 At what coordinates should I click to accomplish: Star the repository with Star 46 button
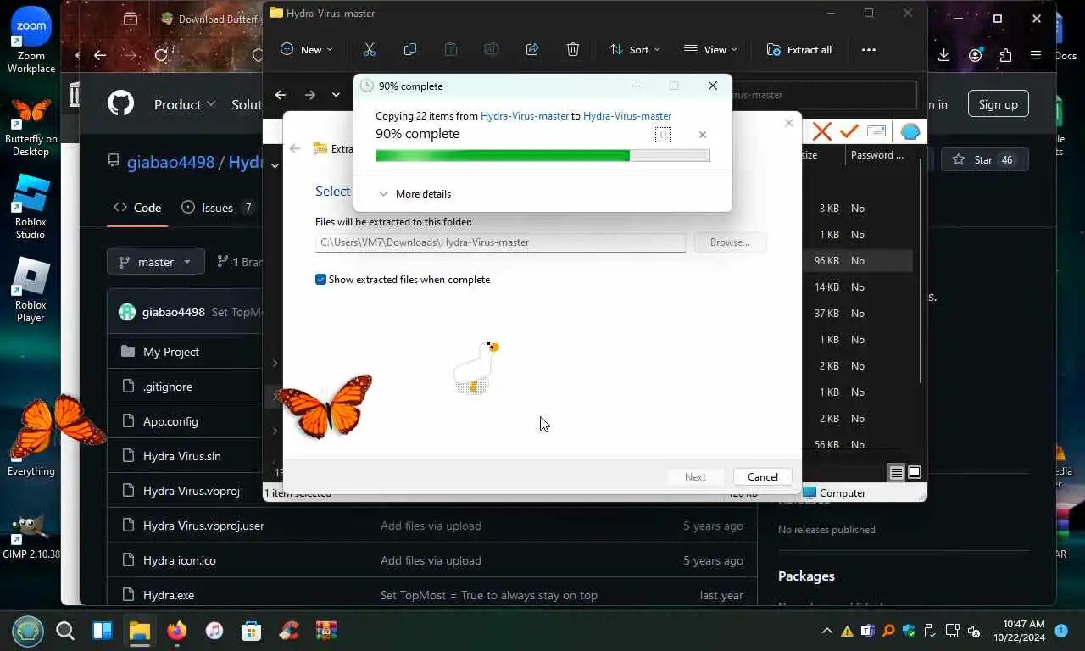point(984,159)
